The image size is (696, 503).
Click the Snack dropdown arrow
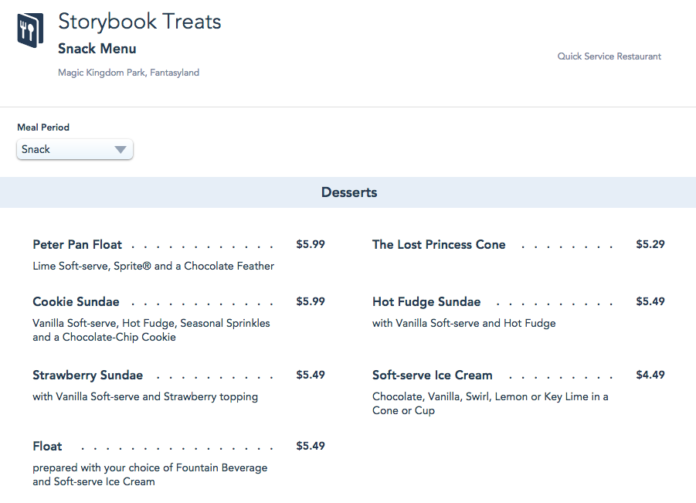click(121, 150)
